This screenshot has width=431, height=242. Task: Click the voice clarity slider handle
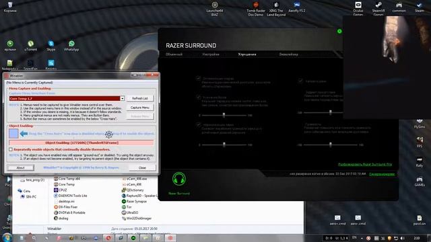coord(331,112)
